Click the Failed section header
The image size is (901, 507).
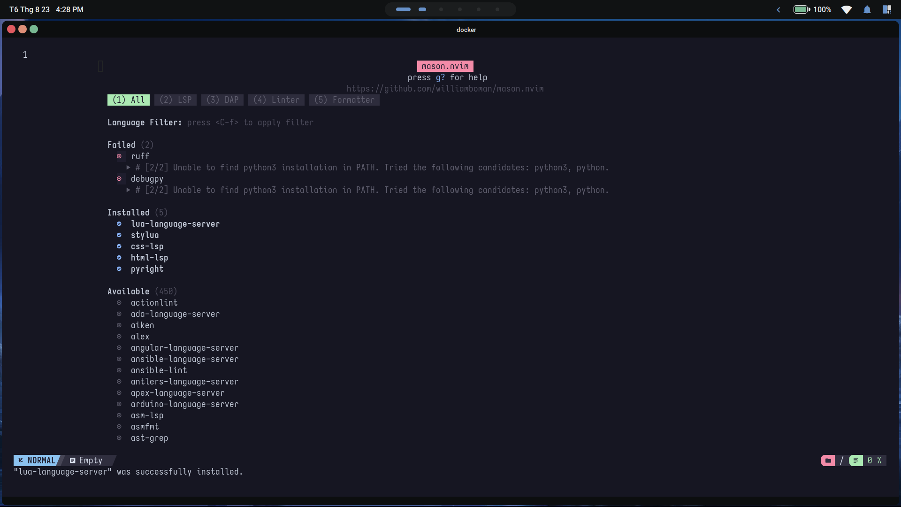point(130,145)
